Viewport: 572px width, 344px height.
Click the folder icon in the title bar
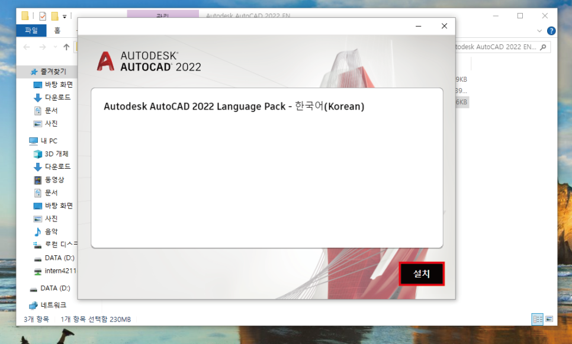[x=25, y=15]
